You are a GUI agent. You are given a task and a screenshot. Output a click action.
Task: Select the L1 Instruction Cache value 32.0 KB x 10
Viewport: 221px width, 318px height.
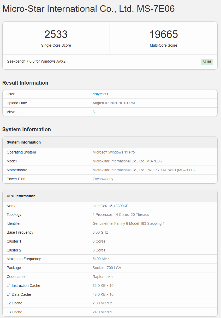tap(103, 286)
